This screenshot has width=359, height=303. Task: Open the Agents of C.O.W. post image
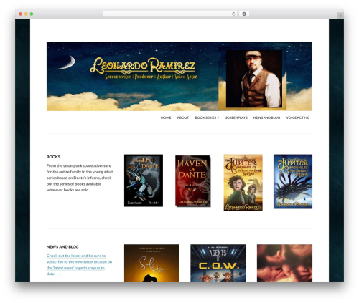point(218,263)
